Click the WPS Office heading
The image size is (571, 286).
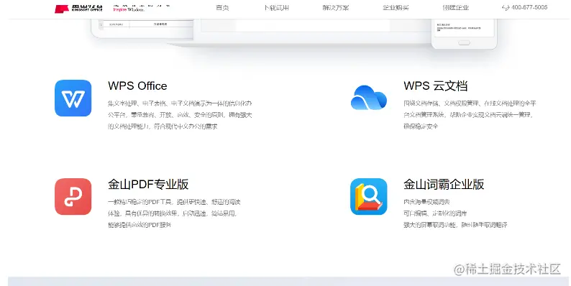137,86
